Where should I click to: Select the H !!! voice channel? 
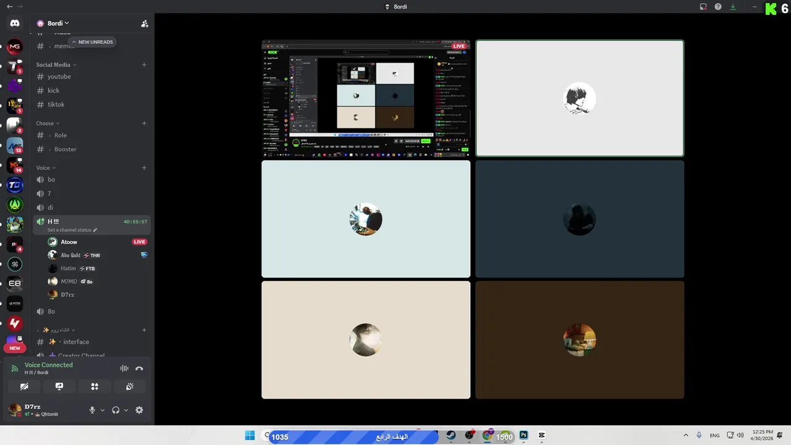click(x=91, y=225)
